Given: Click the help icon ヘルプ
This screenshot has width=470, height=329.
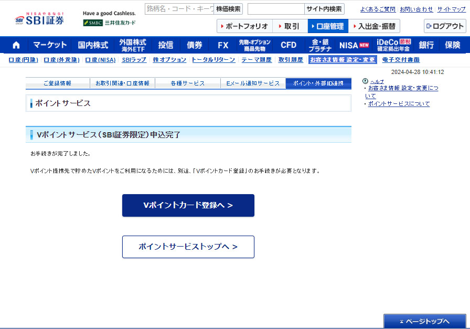Looking at the screenshot, I should point(365,81).
